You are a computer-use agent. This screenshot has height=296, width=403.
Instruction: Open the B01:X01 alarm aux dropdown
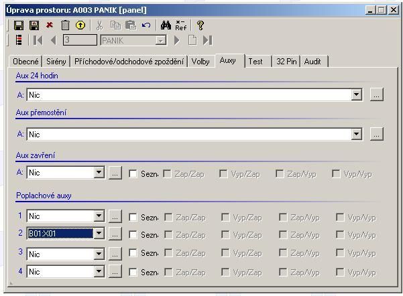point(99,234)
